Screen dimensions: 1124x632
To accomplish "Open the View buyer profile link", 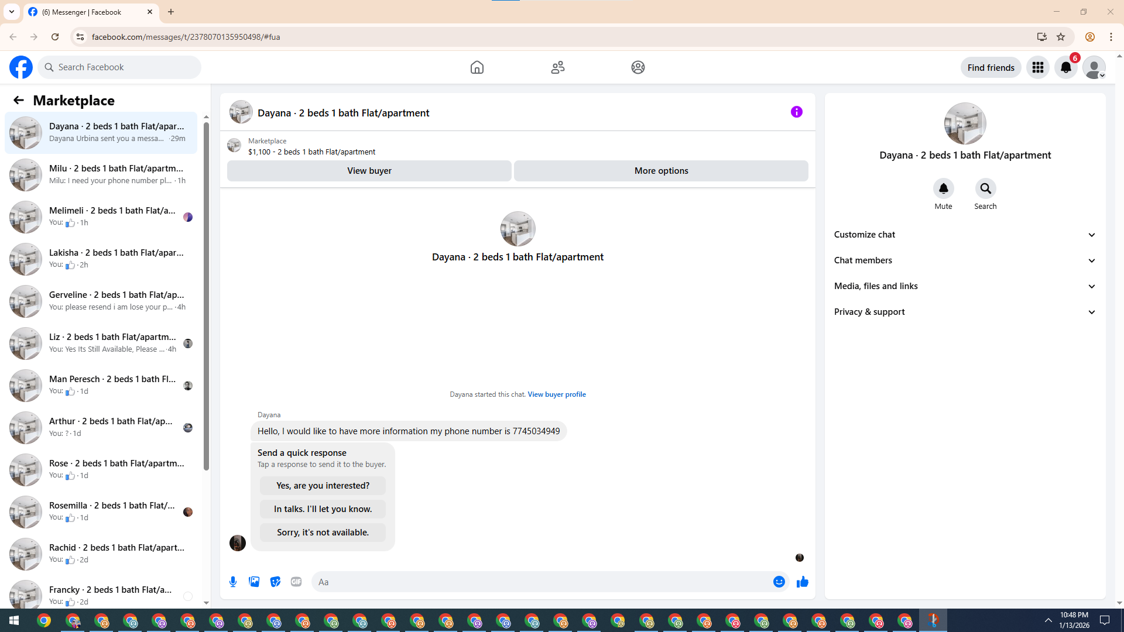I will (x=556, y=394).
